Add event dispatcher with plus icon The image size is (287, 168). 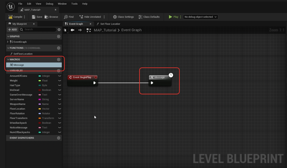(59, 138)
